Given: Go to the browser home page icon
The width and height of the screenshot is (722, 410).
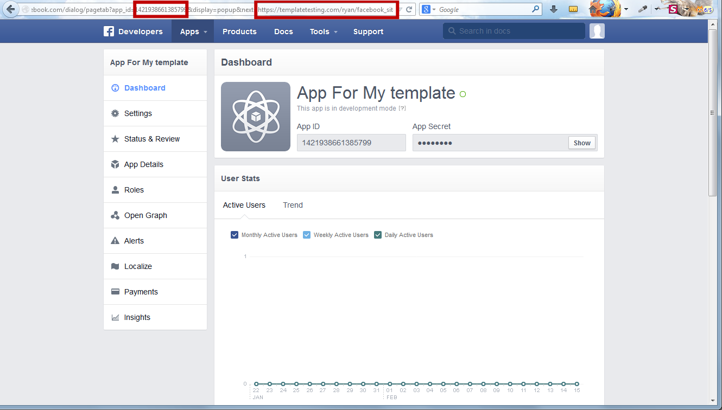Looking at the screenshot, I should click(593, 9).
